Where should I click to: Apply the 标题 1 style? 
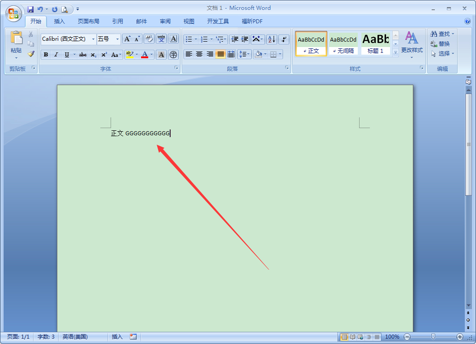tap(375, 43)
